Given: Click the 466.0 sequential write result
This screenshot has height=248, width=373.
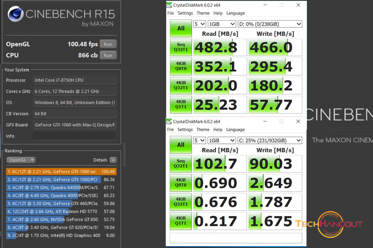Looking at the screenshot, I should pyautogui.click(x=275, y=47).
